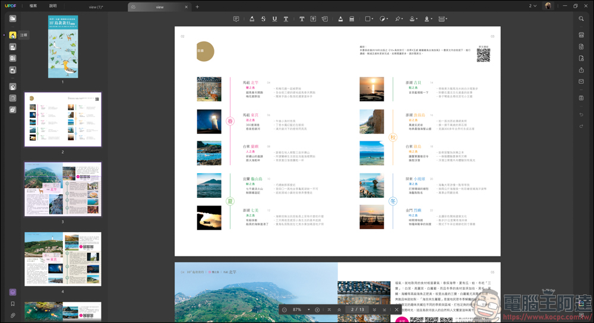The height and width of the screenshot is (323, 594).
Task: Open OCR recognize icon in right panel
Action: click(581, 35)
